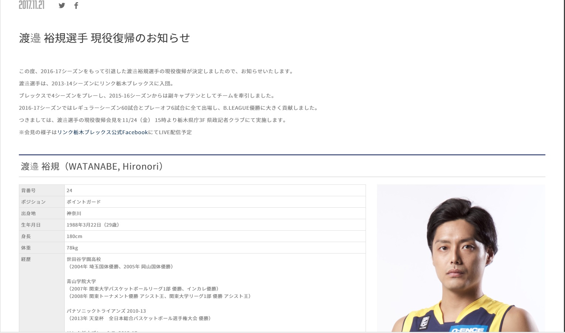
Task: Click sentence mentioning B.LEAGUE優勝
Action: point(169,108)
